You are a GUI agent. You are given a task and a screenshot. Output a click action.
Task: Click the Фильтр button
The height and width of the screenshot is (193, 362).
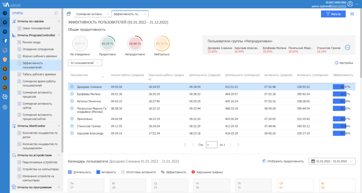(333, 14)
